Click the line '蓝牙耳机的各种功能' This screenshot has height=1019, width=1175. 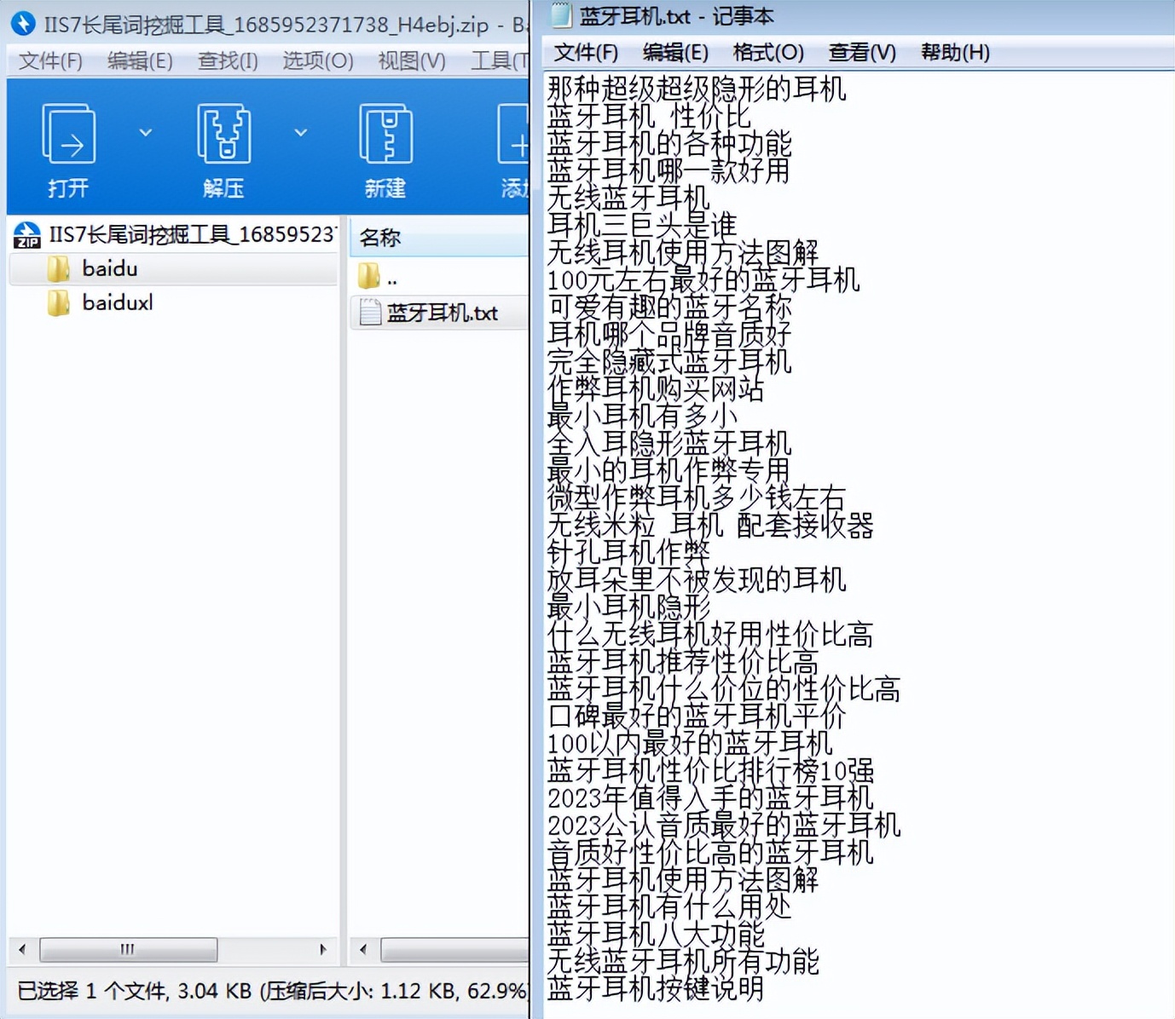tap(669, 143)
